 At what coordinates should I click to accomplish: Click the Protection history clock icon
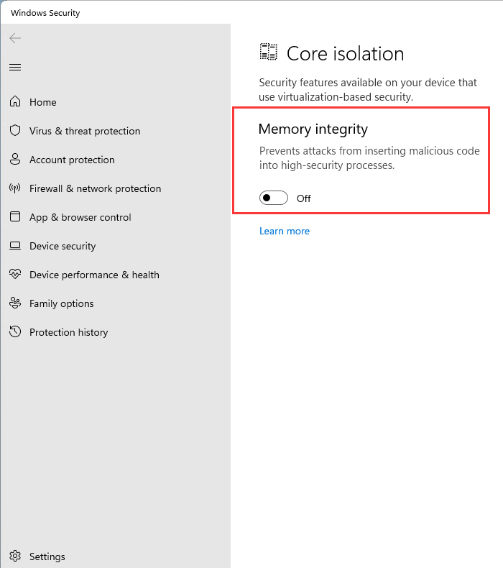coord(15,331)
